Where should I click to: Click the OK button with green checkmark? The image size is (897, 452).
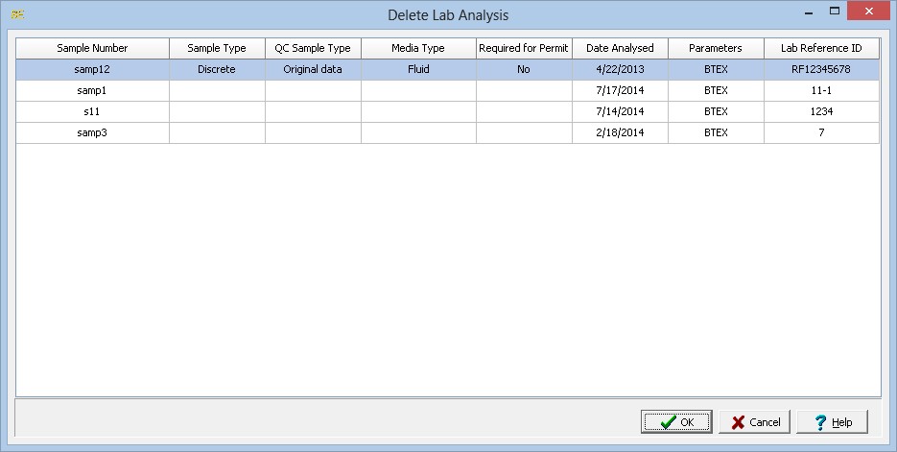point(676,422)
